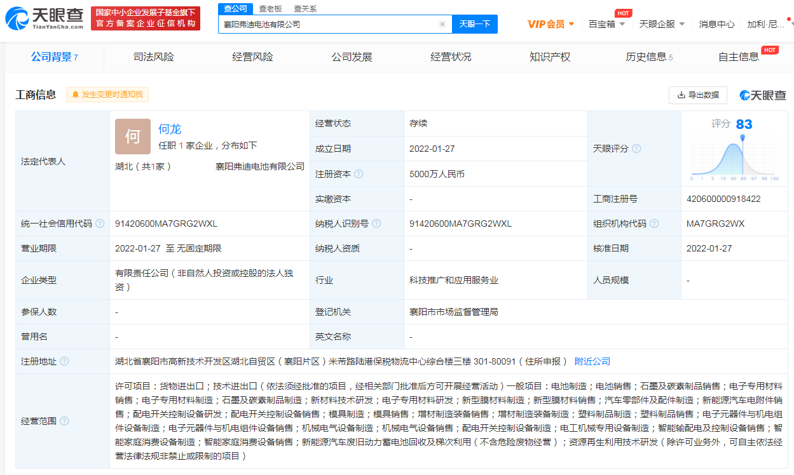Expand the 天眼企服 dropdown
Screen dimensions: 794x475
point(662,24)
